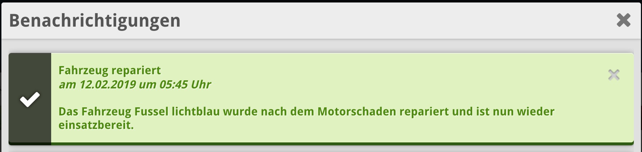Click the Benachrichtigungen panel title
This screenshot has height=152, width=642.
tap(95, 21)
